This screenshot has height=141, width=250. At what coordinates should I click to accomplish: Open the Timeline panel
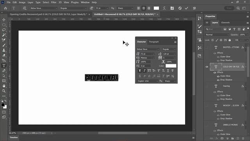14,137
